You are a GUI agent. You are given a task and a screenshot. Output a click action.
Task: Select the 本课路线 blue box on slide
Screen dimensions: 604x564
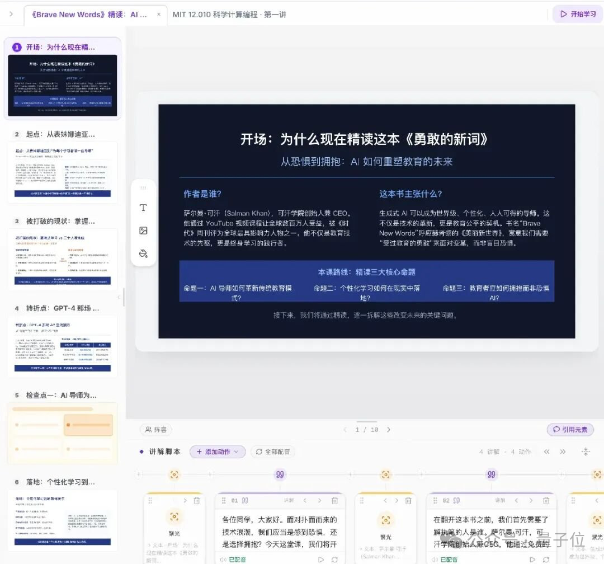tap(367, 281)
